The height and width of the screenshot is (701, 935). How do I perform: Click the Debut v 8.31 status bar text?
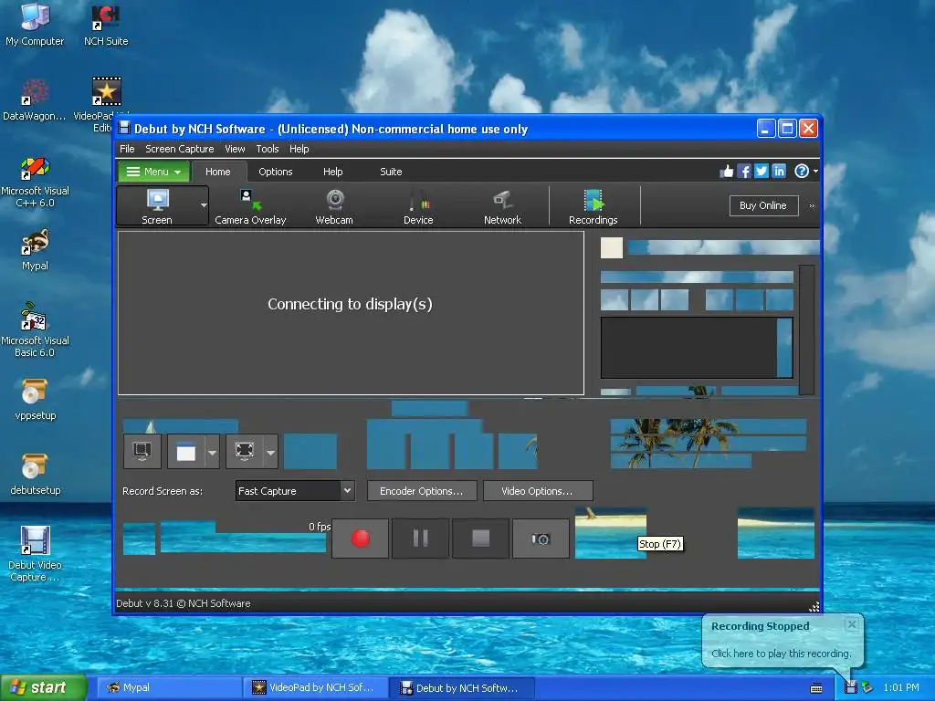coord(183,603)
